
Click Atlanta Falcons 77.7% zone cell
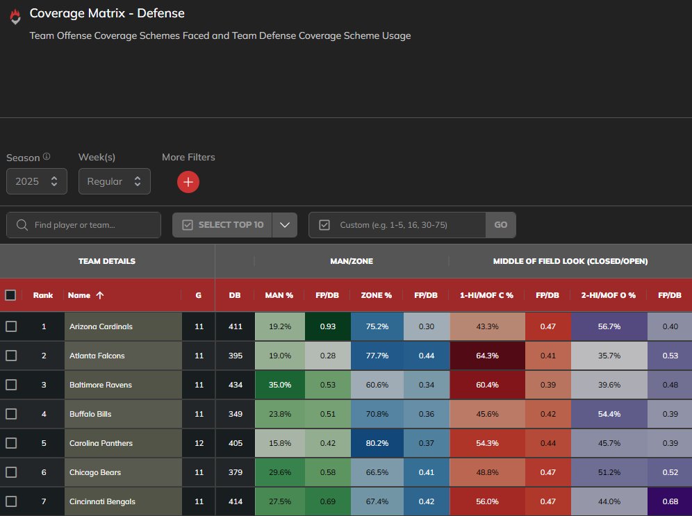click(377, 356)
